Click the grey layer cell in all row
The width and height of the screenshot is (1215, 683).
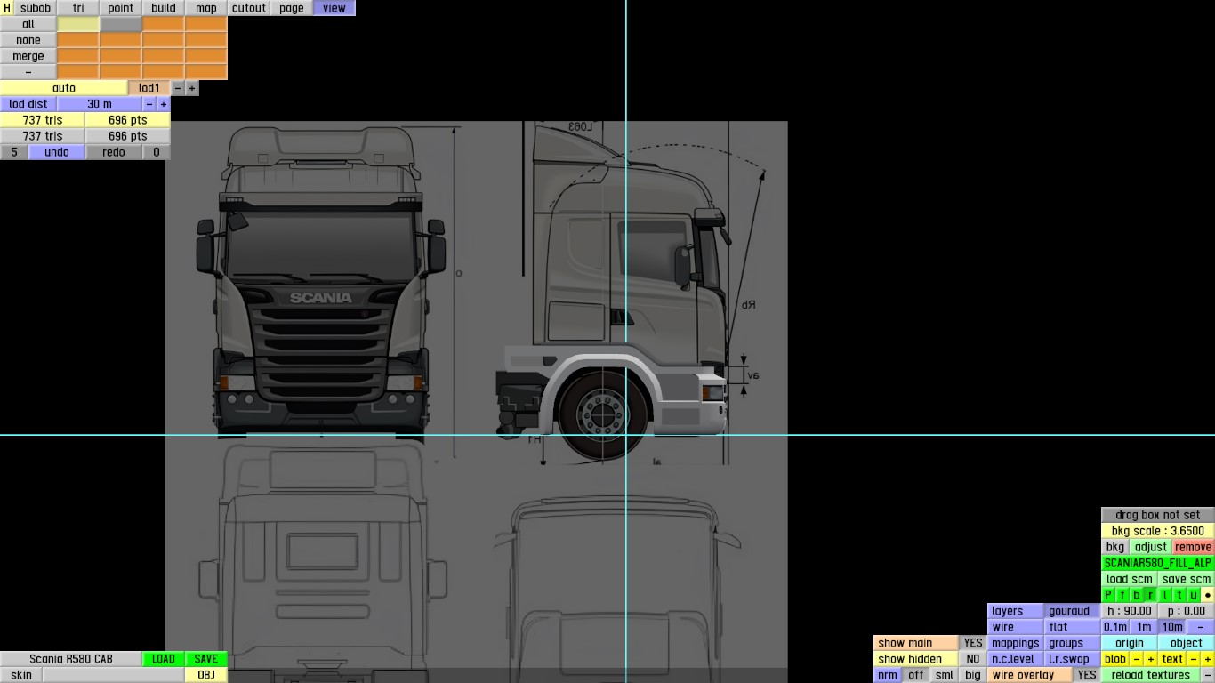coord(121,24)
